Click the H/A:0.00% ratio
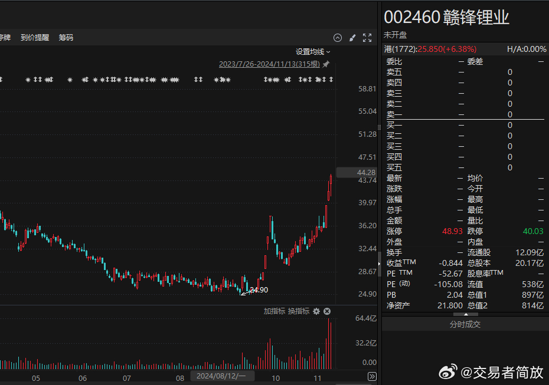This screenshot has width=549, height=385. [x=527, y=49]
